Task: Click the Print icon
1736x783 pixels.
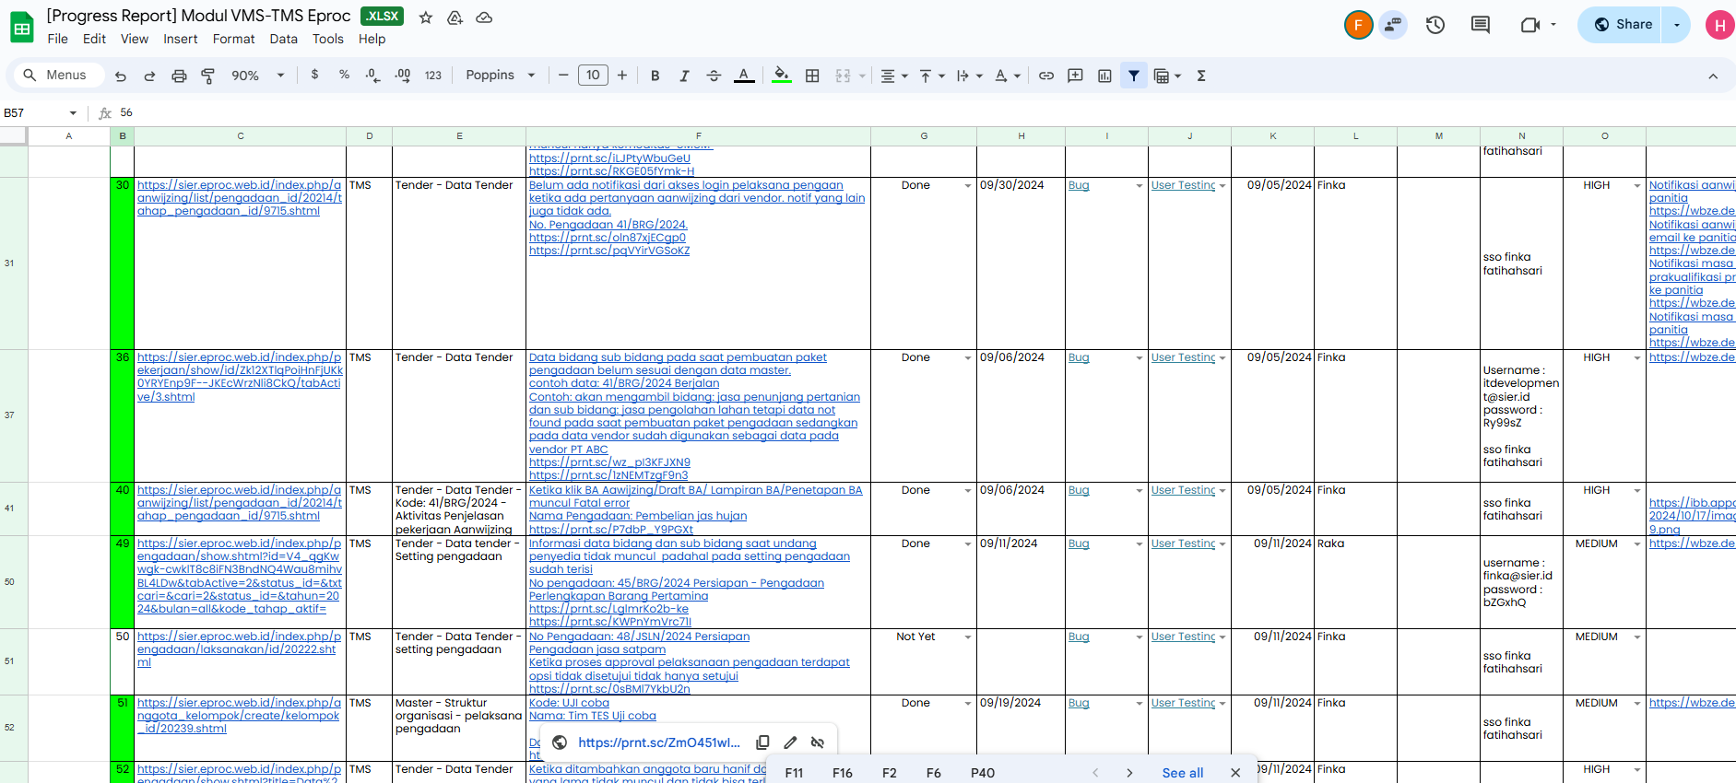Action: [x=179, y=76]
